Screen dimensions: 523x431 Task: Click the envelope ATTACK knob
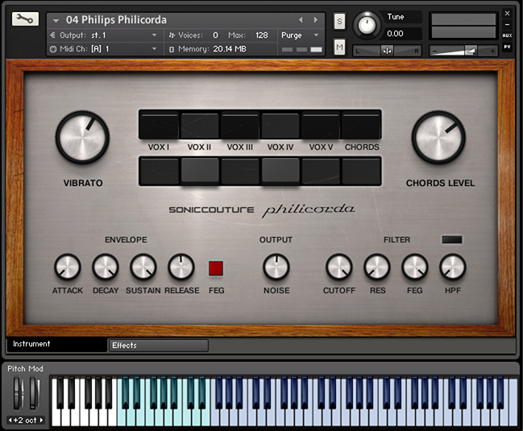(68, 267)
